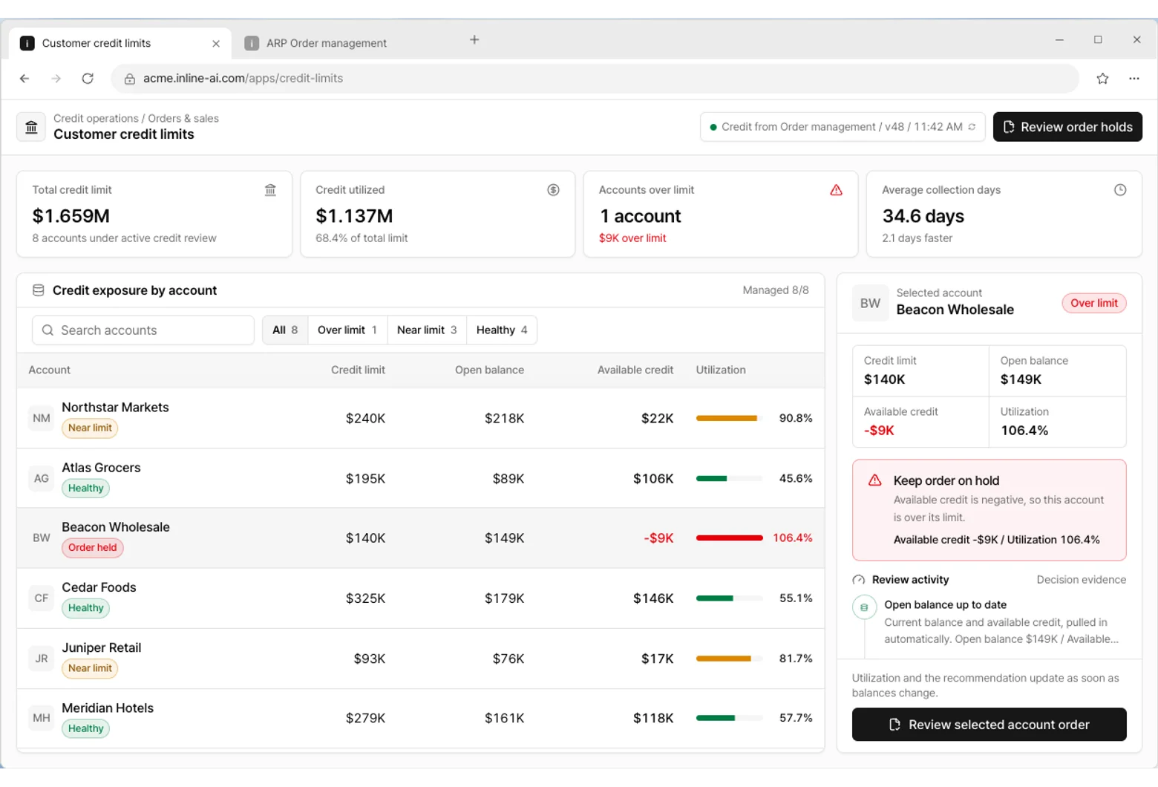This screenshot has height=787, width=1158.
Task: Click the Decision evidence label
Action: coord(1081,580)
